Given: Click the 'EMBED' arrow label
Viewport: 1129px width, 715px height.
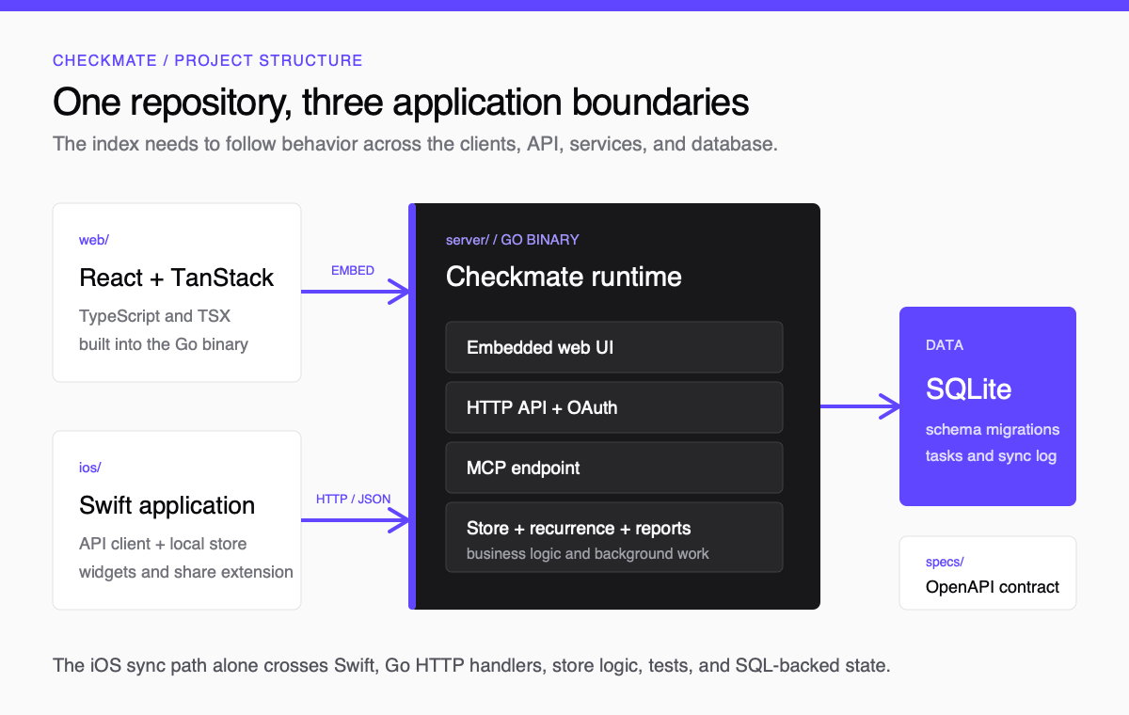Looking at the screenshot, I should click(x=353, y=270).
